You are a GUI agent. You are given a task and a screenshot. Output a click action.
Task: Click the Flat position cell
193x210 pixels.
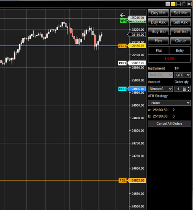pos(158,50)
